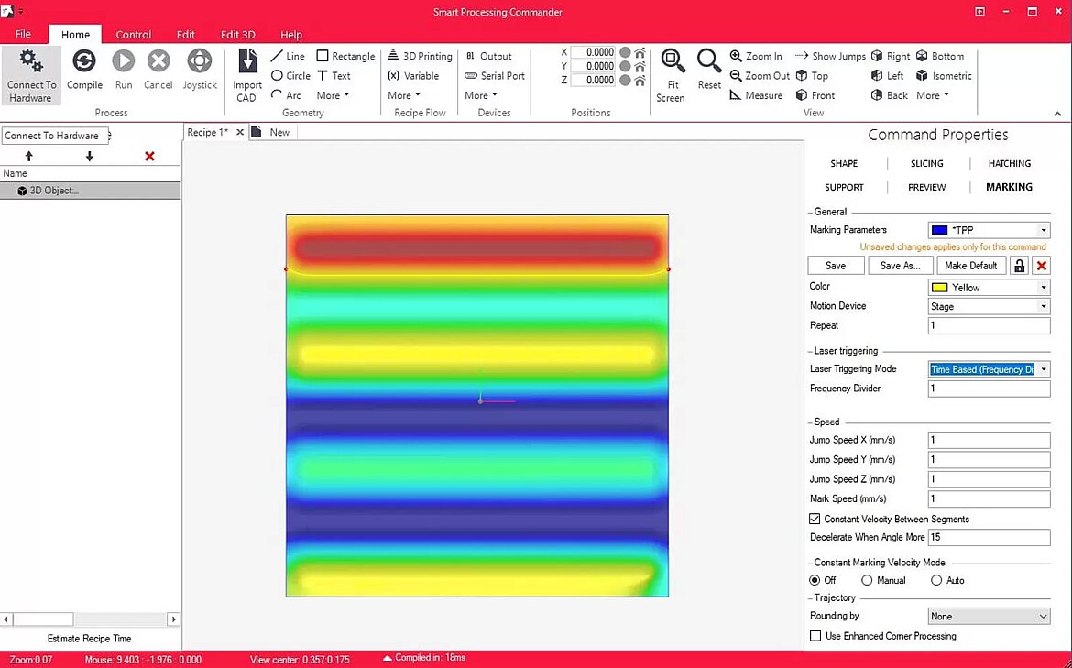Toggle Constant Velocity Between Segments checkbox
The height and width of the screenshot is (668, 1072).
815,519
